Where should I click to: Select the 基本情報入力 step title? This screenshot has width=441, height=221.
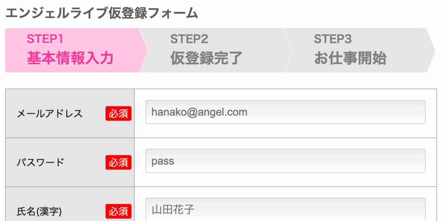point(70,58)
